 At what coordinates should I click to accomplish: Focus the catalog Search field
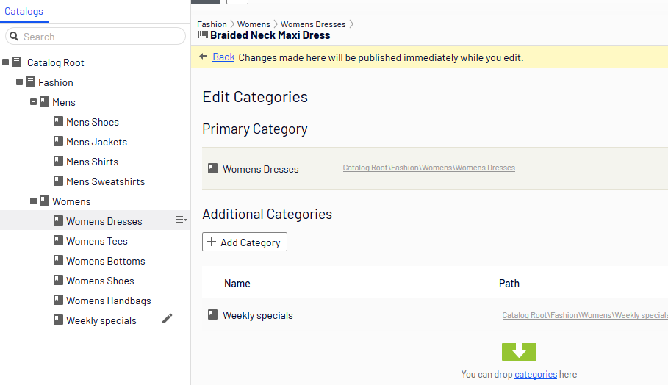click(x=96, y=37)
